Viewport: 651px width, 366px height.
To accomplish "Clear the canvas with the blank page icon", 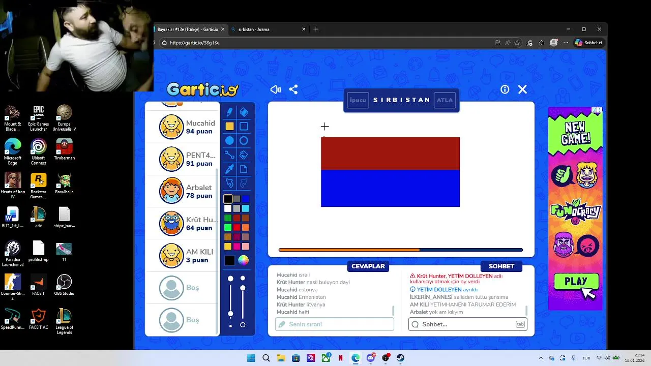I will pyautogui.click(x=244, y=169).
